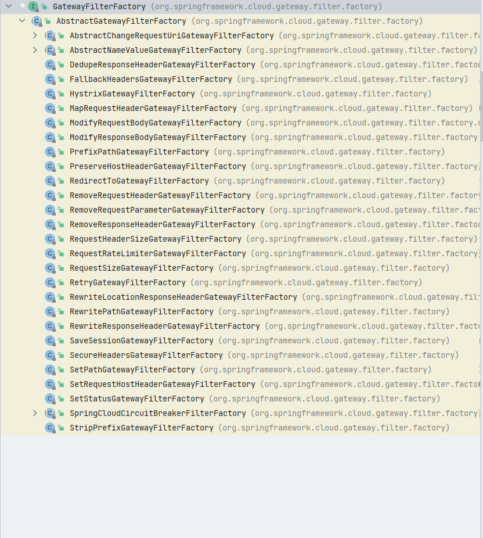The width and height of the screenshot is (483, 538).
Task: Select RetryGatewayFilterFactory class name
Action: click(x=128, y=282)
